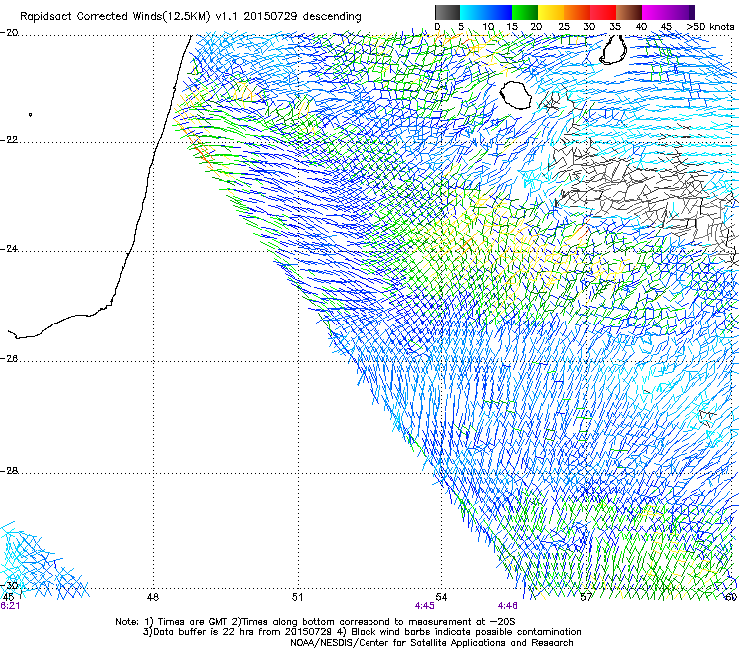Click the longitude axis label '54'
The height and width of the screenshot is (649, 739).
click(x=441, y=597)
